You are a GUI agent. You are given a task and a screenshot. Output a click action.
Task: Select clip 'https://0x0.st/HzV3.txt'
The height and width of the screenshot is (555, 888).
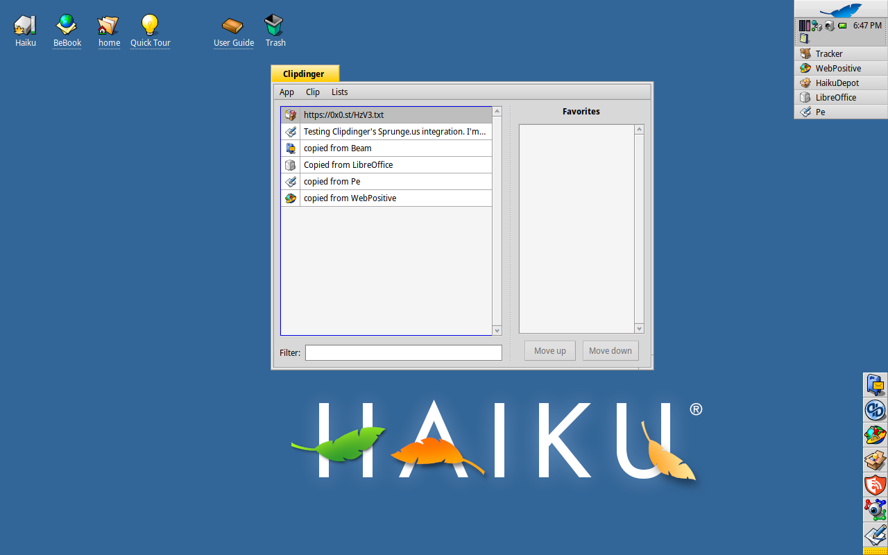[386, 115]
